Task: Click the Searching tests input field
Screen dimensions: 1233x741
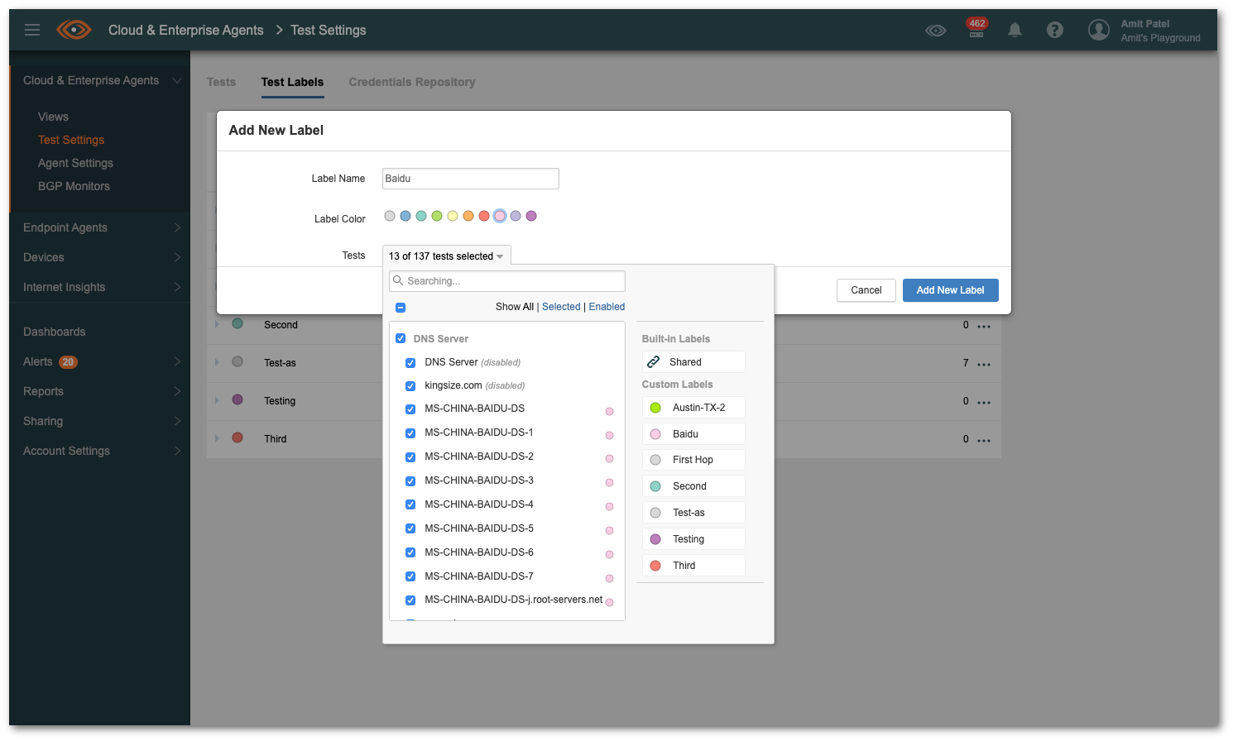Action: 507,281
